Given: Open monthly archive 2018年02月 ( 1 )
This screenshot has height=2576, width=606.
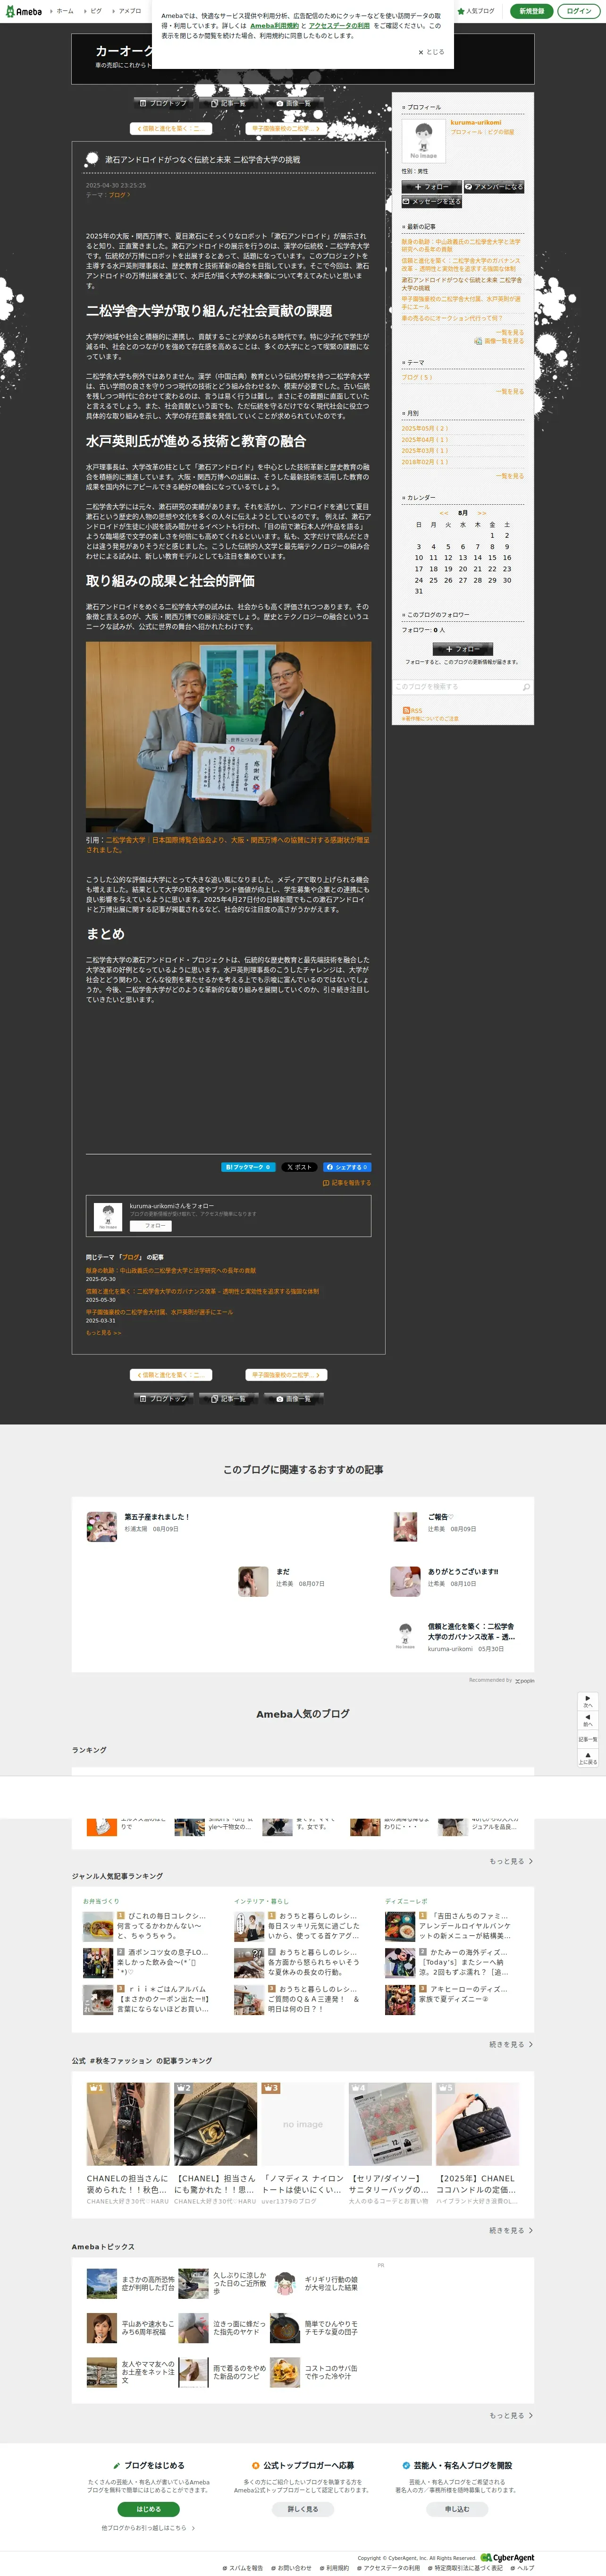Looking at the screenshot, I should pos(425,462).
